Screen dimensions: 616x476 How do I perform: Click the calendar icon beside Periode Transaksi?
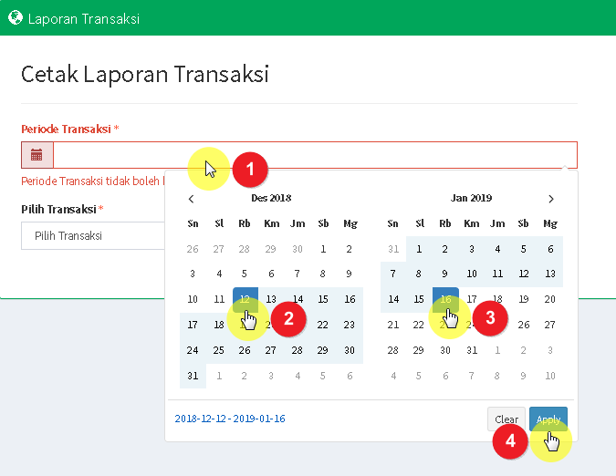37,155
